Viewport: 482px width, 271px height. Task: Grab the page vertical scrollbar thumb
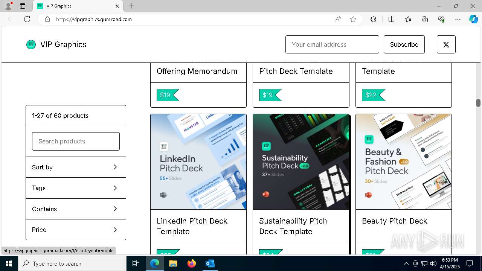click(478, 103)
